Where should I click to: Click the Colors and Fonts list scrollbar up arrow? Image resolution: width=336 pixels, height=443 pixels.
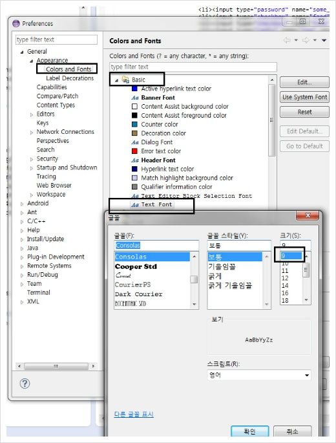tap(272, 80)
